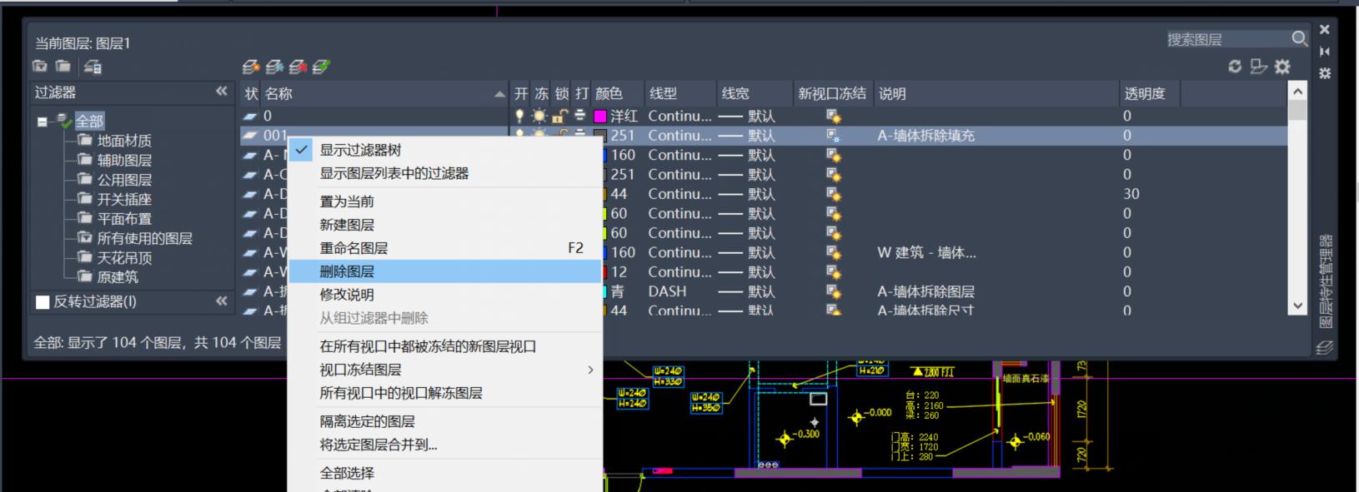Select the 地面材质 filter
Image resolution: width=1359 pixels, height=492 pixels.
point(124,141)
